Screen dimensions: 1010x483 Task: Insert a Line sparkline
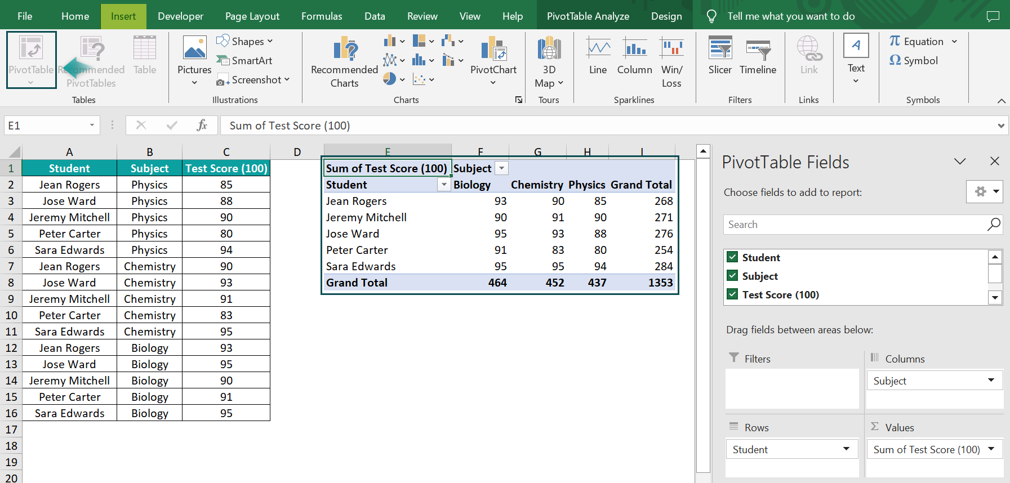(x=598, y=56)
